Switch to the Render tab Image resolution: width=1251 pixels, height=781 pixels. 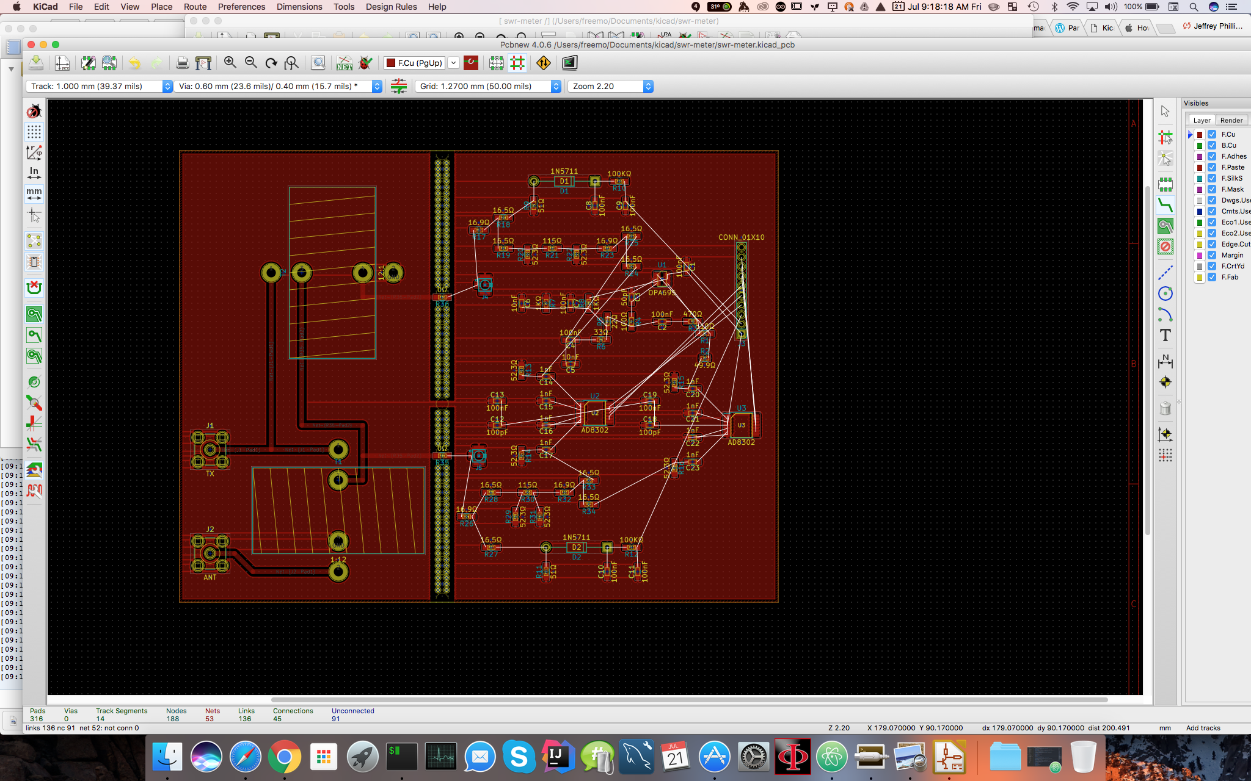click(1231, 120)
